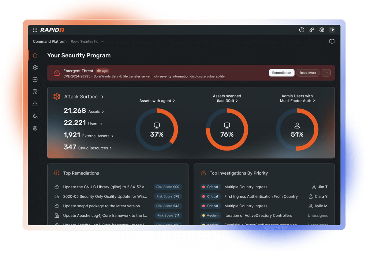The image size is (367, 260).
Task: Open the Rapid Supplies Inc organization dropdown
Action: pyautogui.click(x=87, y=42)
